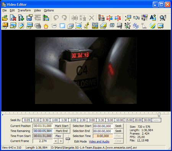Click the blue diagonal lines effect icon
The width and height of the screenshot is (172, 151).
coord(136,26)
